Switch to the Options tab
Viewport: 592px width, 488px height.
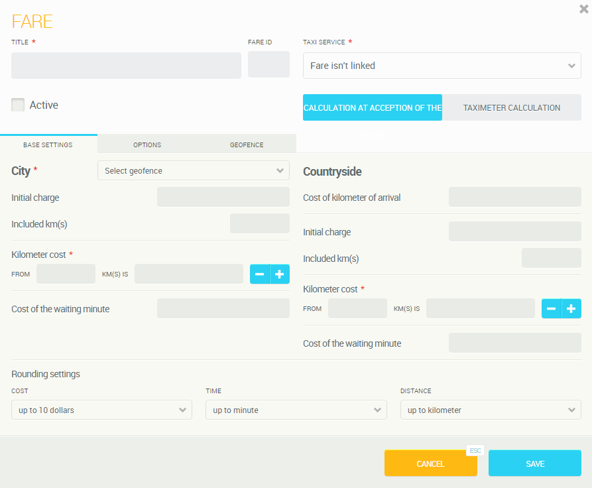pyautogui.click(x=147, y=145)
